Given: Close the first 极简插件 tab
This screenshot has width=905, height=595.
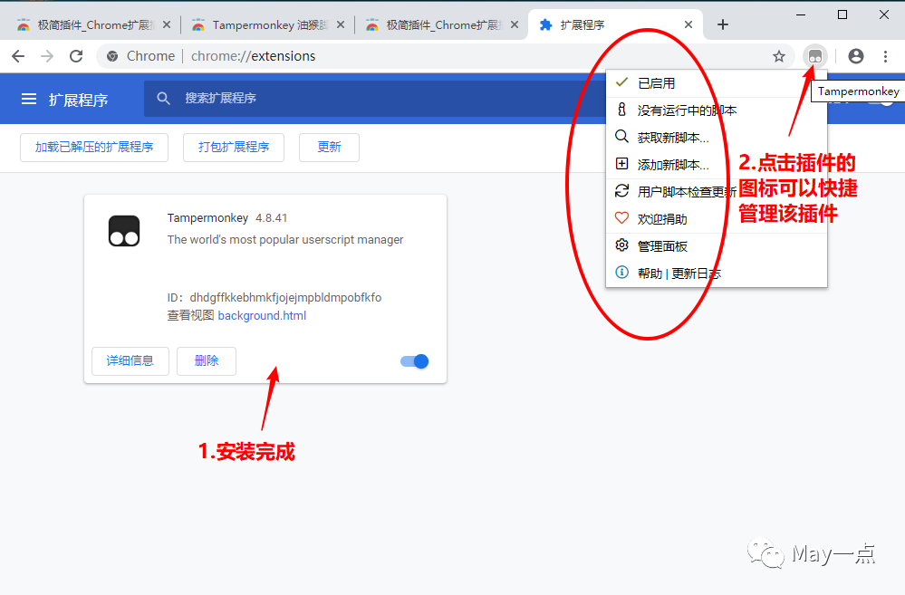Looking at the screenshot, I should 166,24.
